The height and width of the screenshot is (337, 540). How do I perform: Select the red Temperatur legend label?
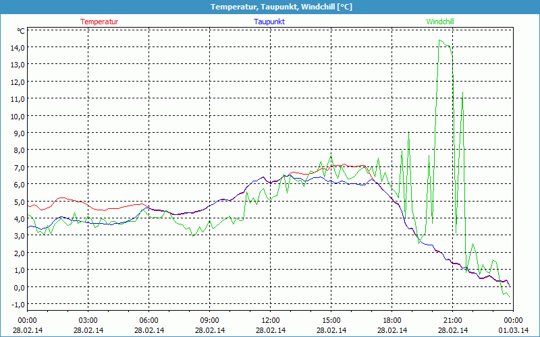point(99,22)
